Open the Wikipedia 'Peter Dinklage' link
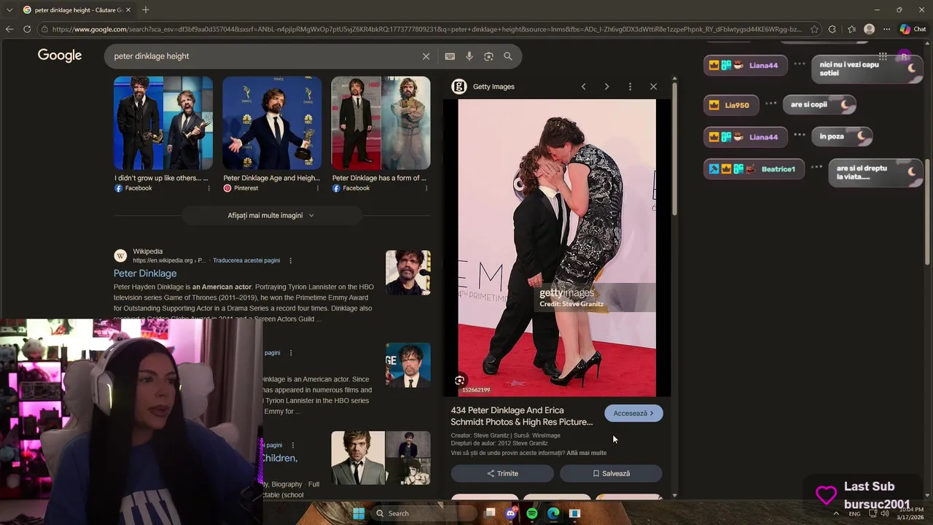This screenshot has height=525, width=933. pos(145,273)
